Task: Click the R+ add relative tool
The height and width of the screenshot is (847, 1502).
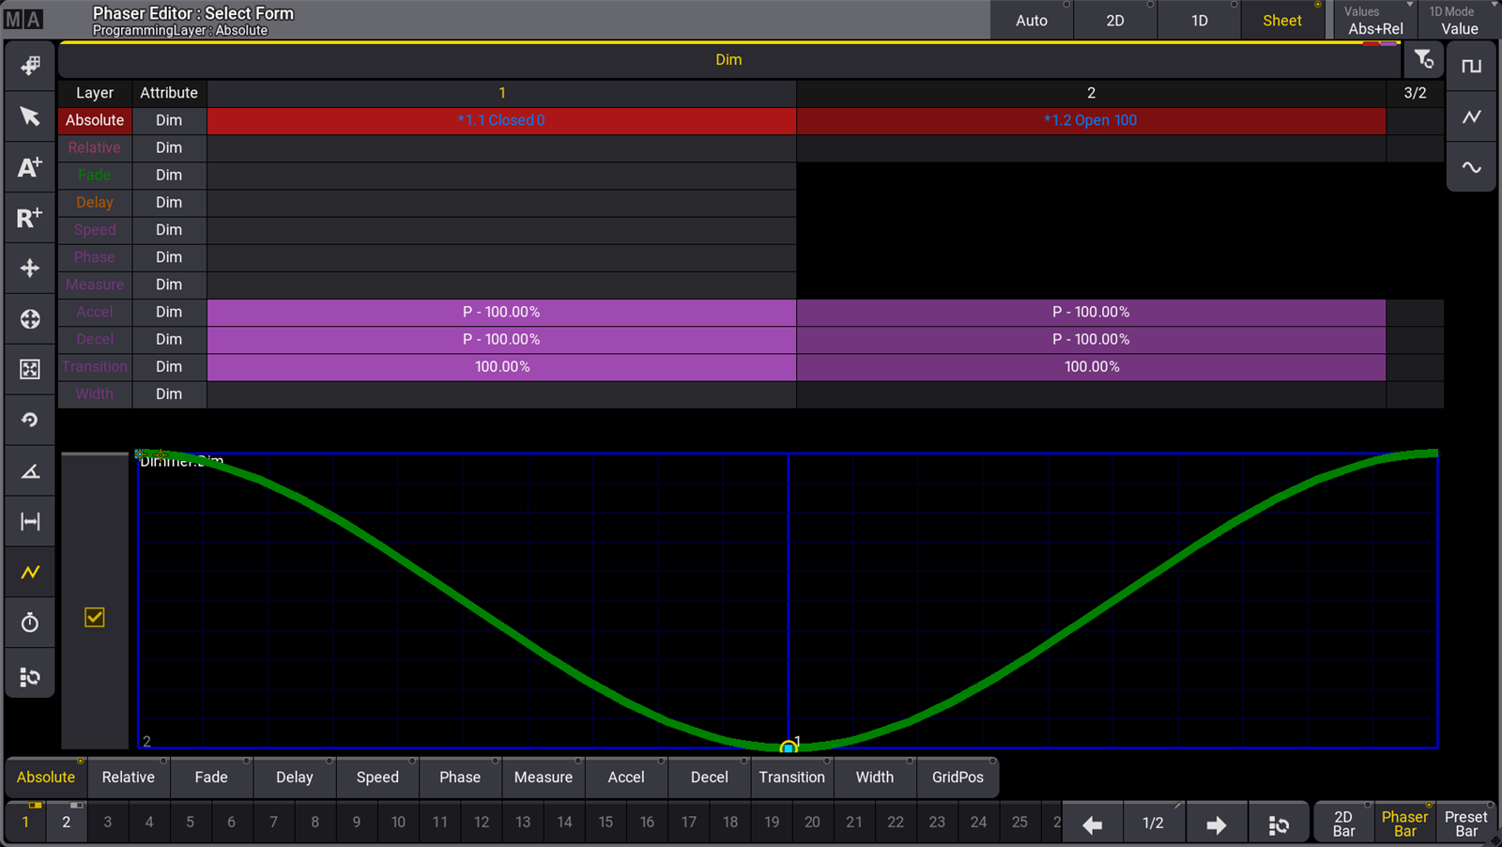Action: [x=30, y=218]
